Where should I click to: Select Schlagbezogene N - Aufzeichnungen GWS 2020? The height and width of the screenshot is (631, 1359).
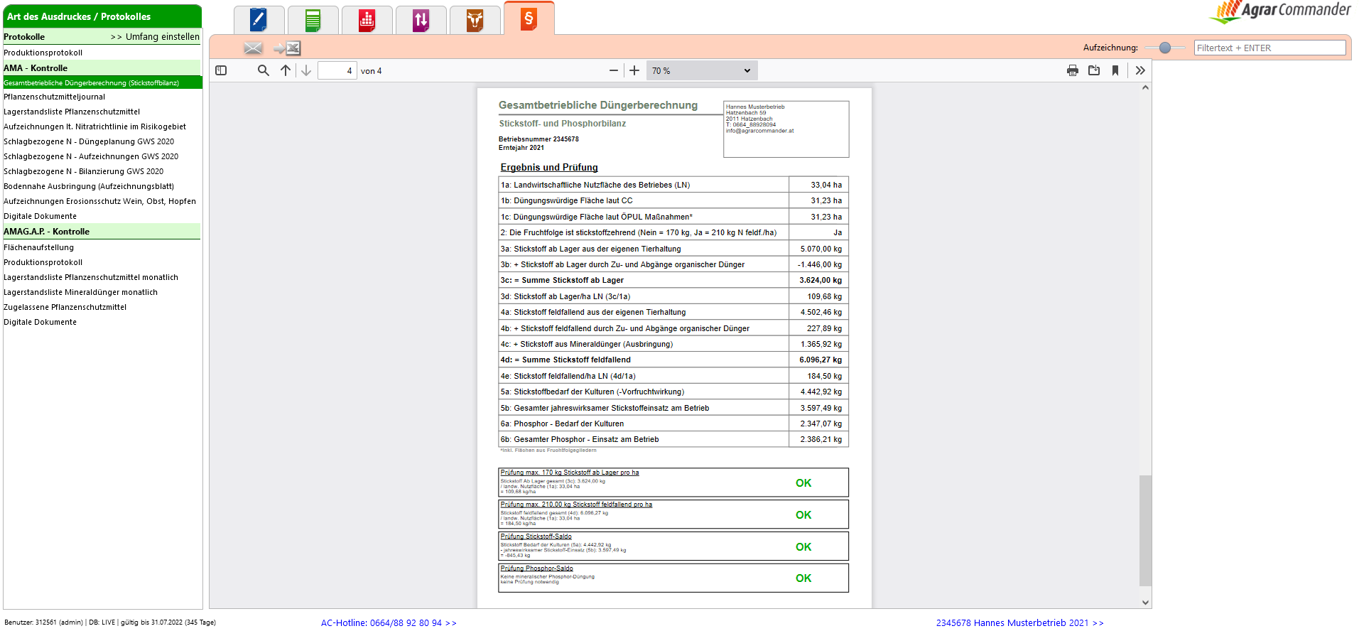pyautogui.click(x=91, y=156)
